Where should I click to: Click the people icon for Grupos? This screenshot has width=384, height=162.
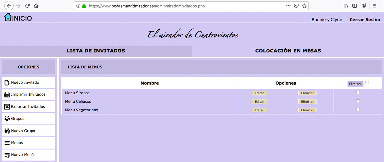point(7,119)
